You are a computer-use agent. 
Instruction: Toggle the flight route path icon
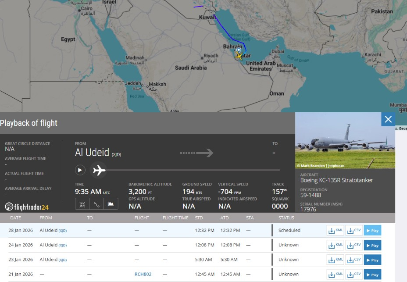click(96, 204)
